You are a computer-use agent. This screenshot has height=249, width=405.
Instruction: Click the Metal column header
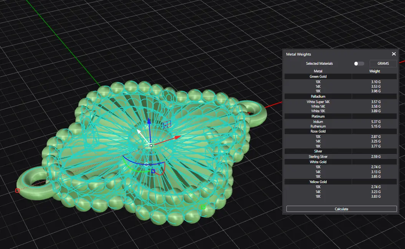pyautogui.click(x=318, y=71)
